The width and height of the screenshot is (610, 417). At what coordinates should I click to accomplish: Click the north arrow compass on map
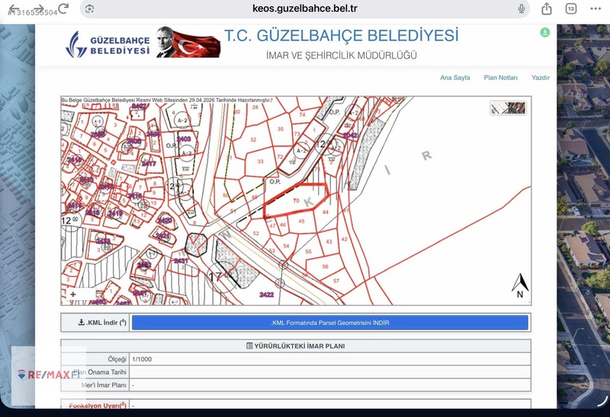coord(520,286)
